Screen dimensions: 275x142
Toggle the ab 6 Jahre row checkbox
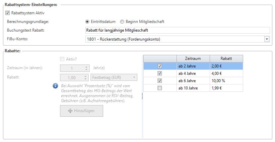[160, 81]
